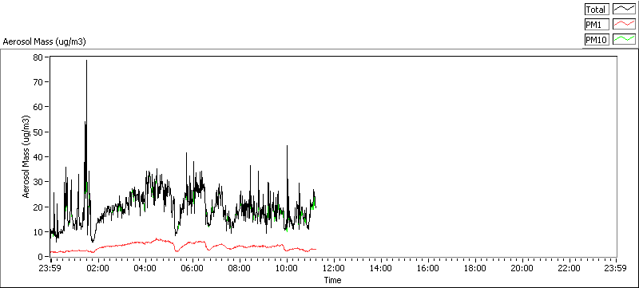Viewport: 639px width, 288px height.
Task: Open the PM1 red line style swatch
Action: [625, 25]
